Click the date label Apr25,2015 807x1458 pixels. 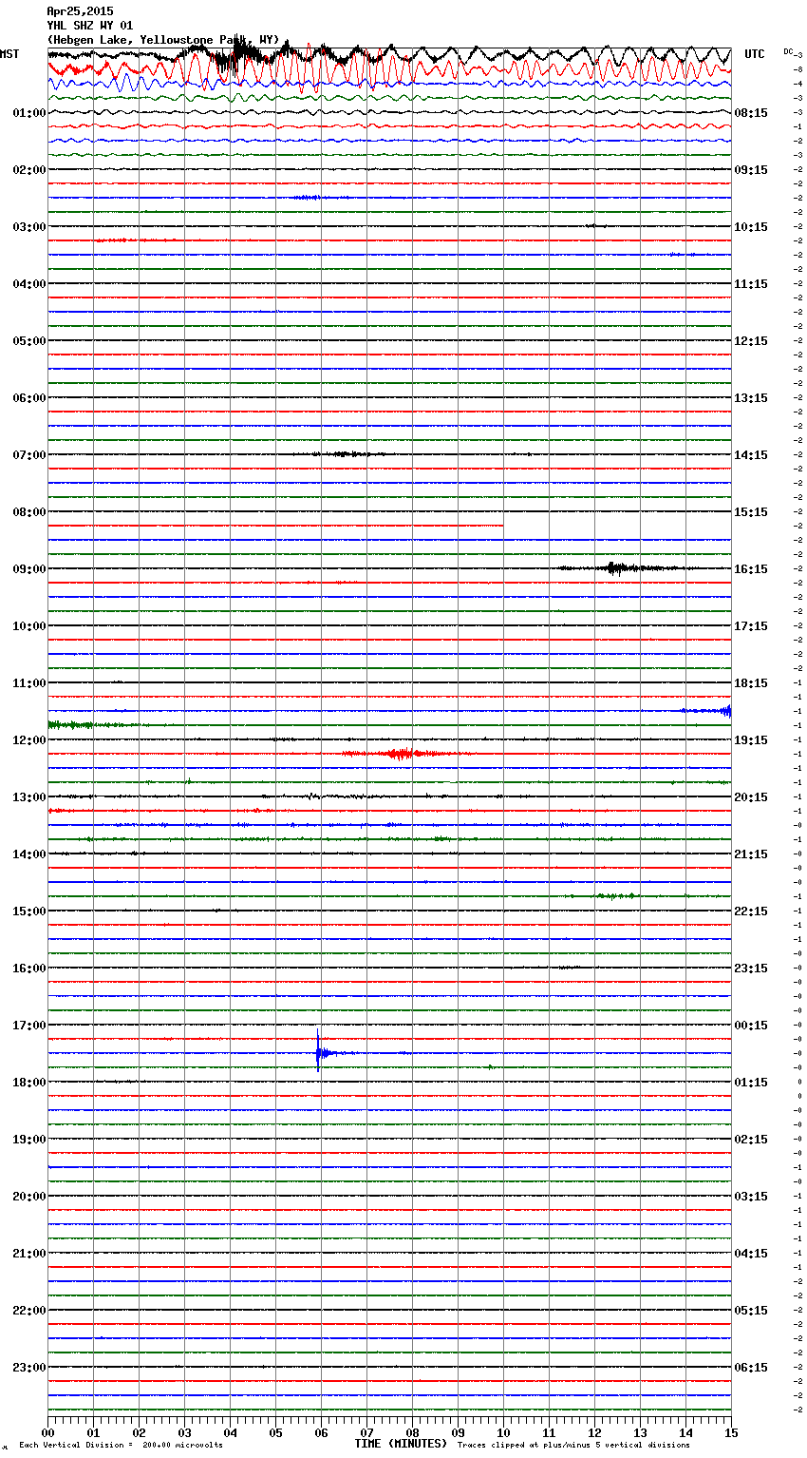(x=80, y=11)
